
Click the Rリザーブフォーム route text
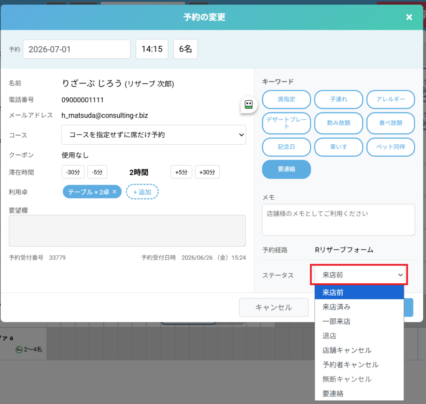pyautogui.click(x=344, y=250)
